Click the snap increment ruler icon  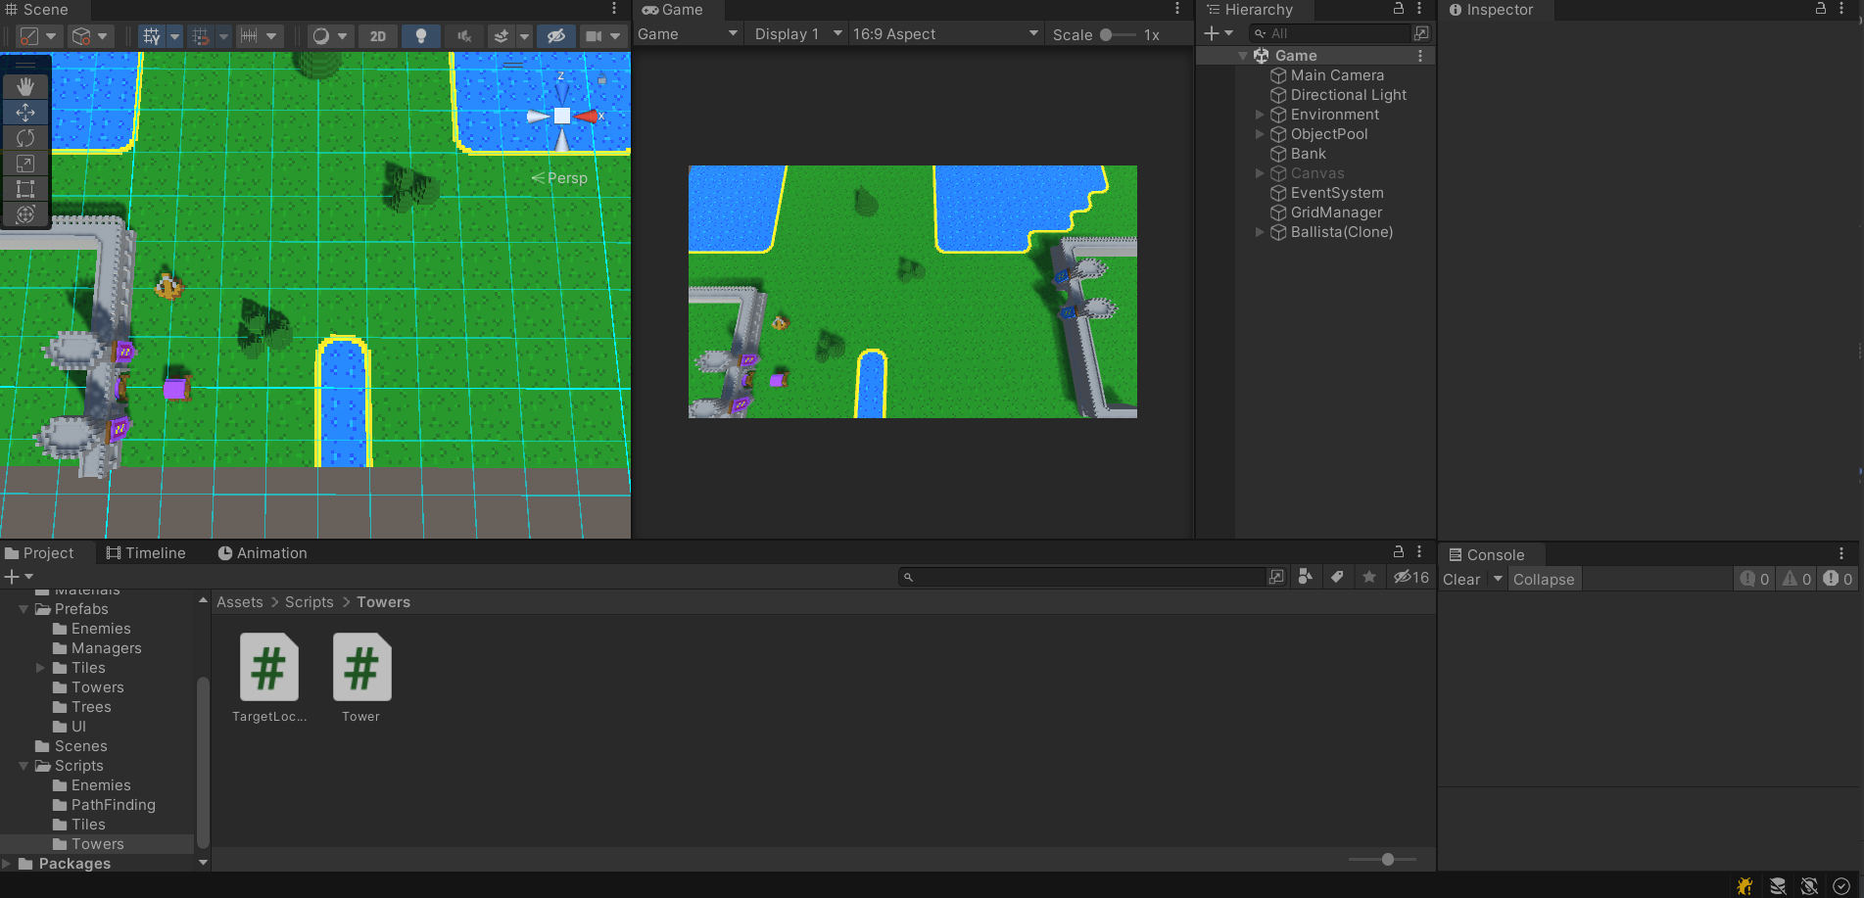[249, 36]
